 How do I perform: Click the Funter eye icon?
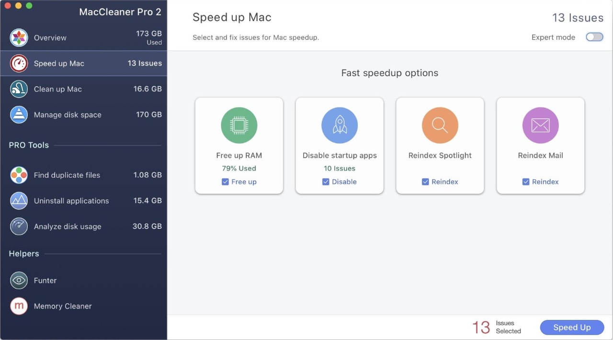(x=19, y=281)
